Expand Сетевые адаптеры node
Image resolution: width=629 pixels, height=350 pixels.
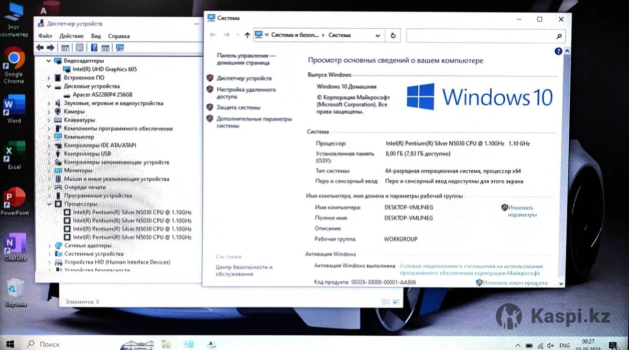coord(49,245)
